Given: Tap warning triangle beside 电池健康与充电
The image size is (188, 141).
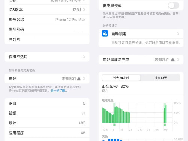Looking at the screenshot, I should click(x=173, y=59).
